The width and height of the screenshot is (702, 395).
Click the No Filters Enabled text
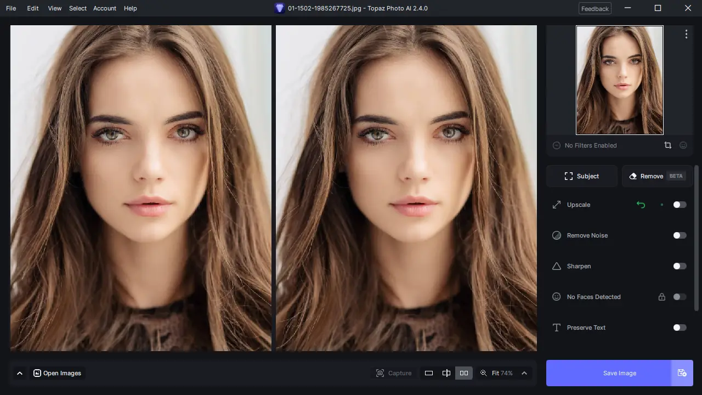pos(591,145)
